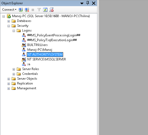This screenshot has height=135, width=148.
Task: Click the Filter funnel icon
Action: coord(39,10)
